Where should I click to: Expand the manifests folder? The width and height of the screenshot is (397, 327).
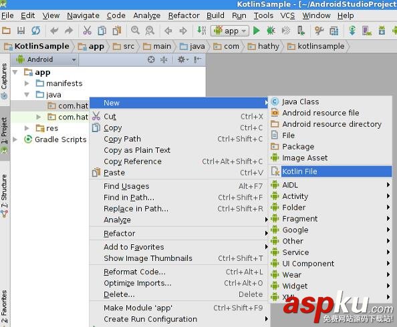click(27, 83)
